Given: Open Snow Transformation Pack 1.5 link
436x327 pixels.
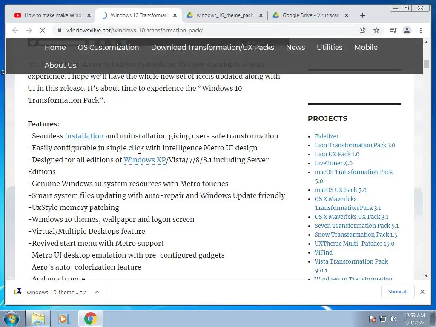Looking at the screenshot, I should coord(356,235).
